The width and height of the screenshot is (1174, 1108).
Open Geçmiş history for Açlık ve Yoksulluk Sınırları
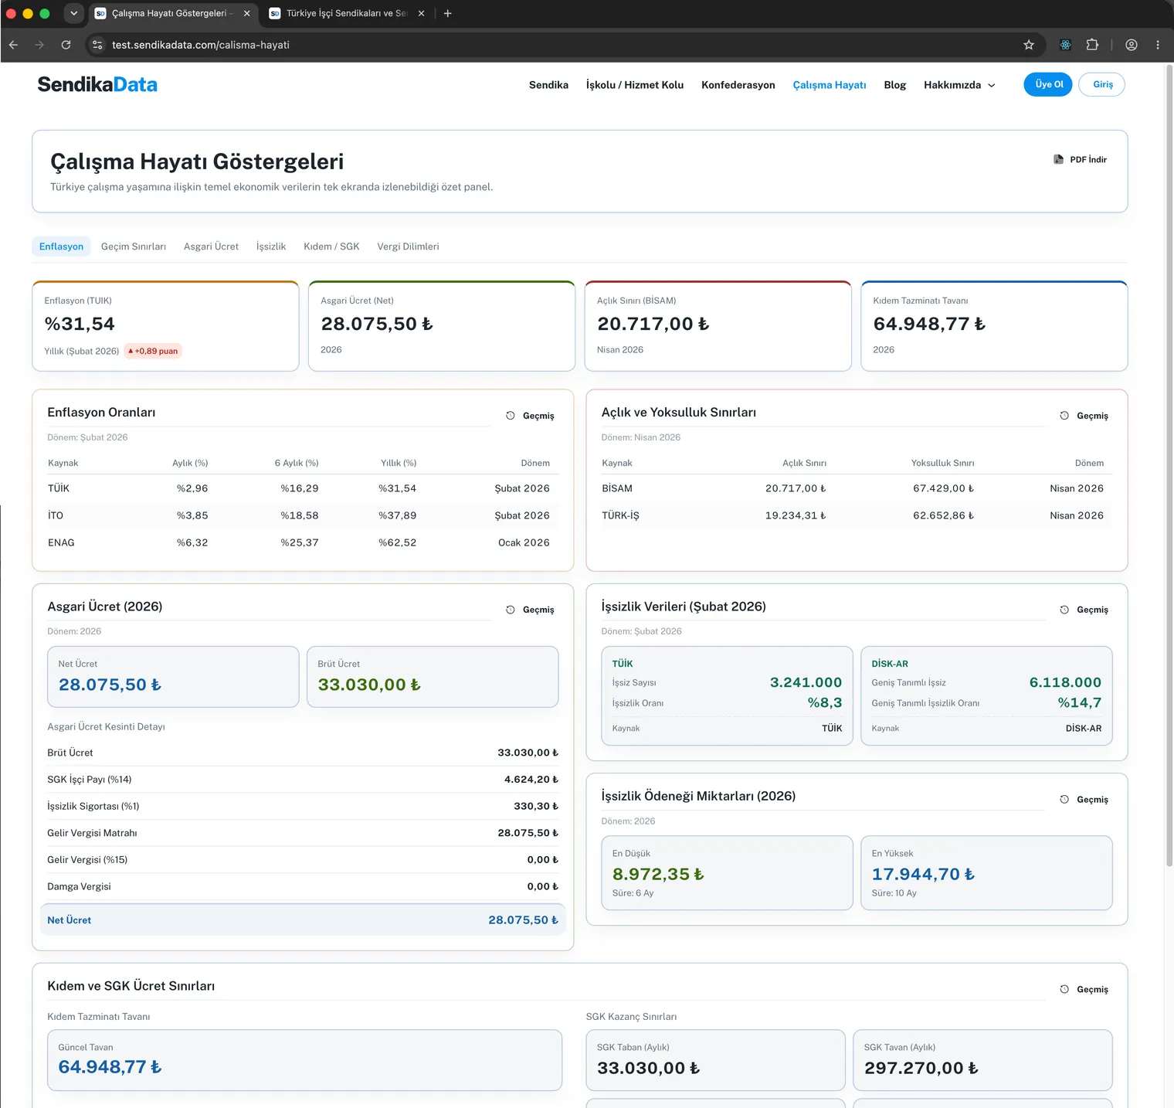point(1084,416)
